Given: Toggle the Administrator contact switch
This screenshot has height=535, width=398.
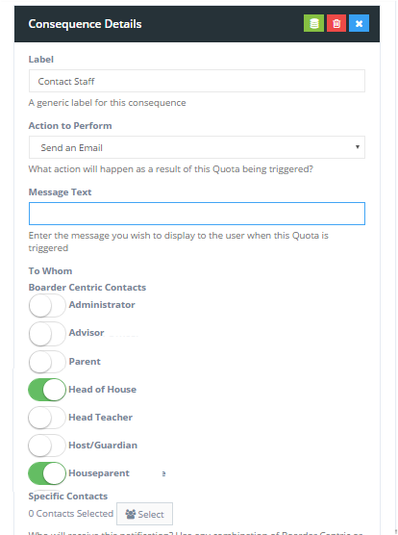Looking at the screenshot, I should tap(47, 305).
